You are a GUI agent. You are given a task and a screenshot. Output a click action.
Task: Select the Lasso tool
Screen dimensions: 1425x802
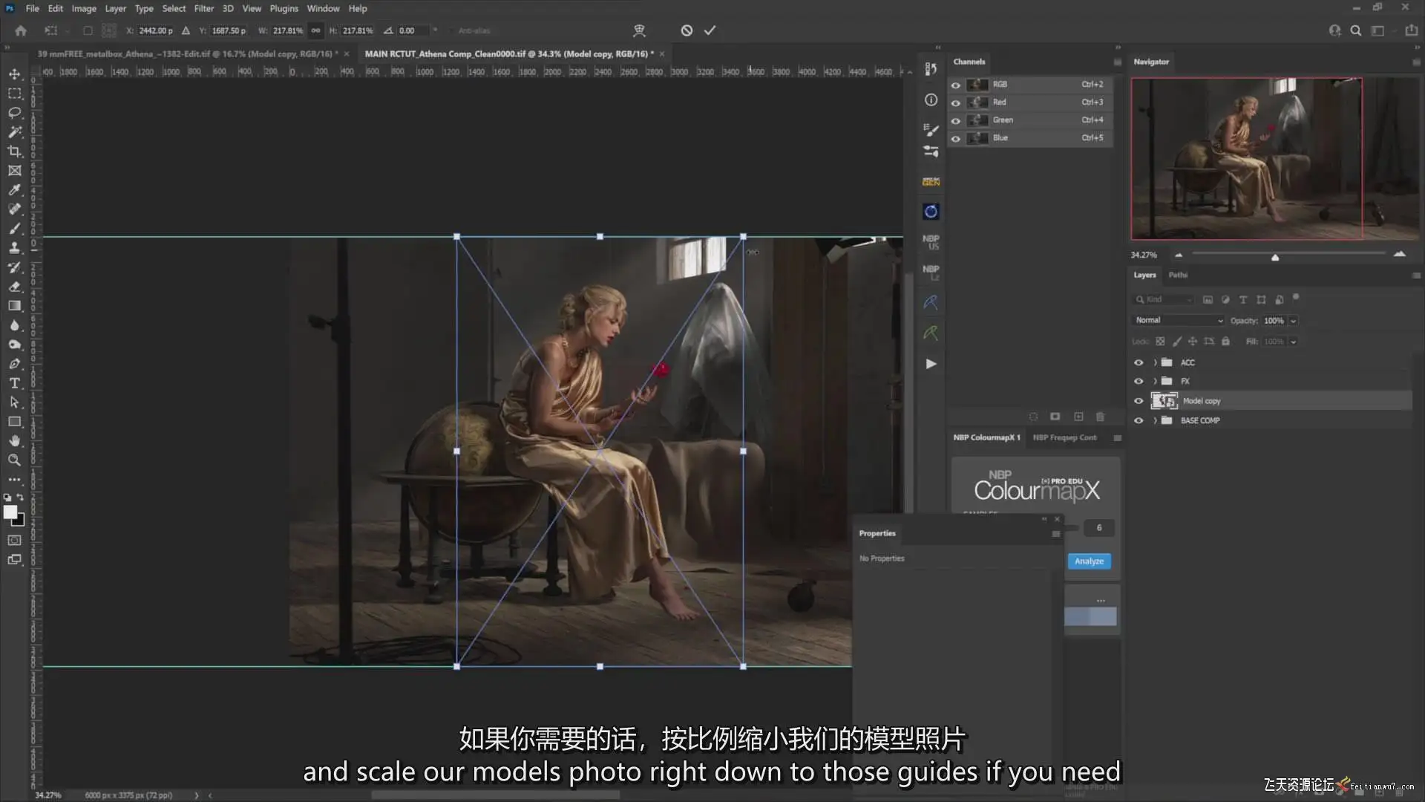(14, 113)
